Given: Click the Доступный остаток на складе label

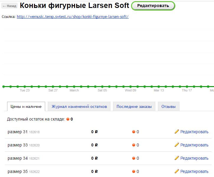Looking at the screenshot, I should pyautogui.click(x=36, y=119).
